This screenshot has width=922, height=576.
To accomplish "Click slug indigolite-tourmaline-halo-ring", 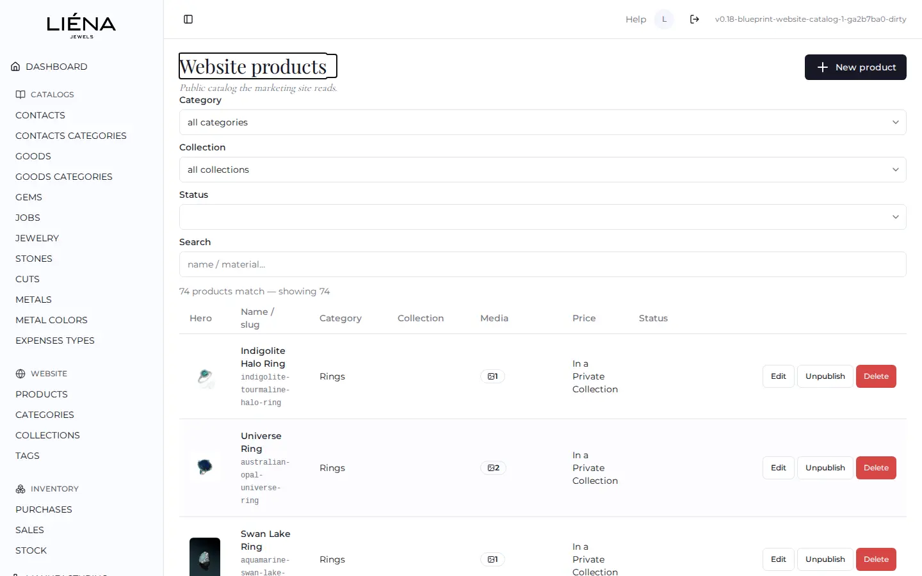I will click(265, 390).
